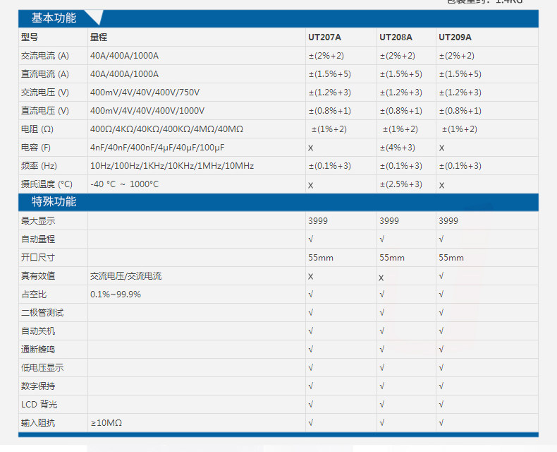Screen dimensions: 557x452
Task: Click UT207A frequency accuracy ±(0.1%+3)
Action: [330, 166]
